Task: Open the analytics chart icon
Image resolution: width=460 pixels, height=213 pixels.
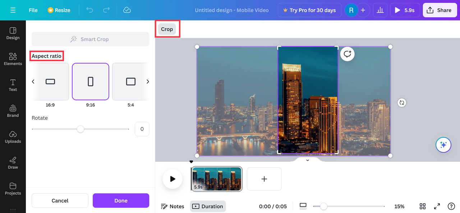Action: pos(380,10)
